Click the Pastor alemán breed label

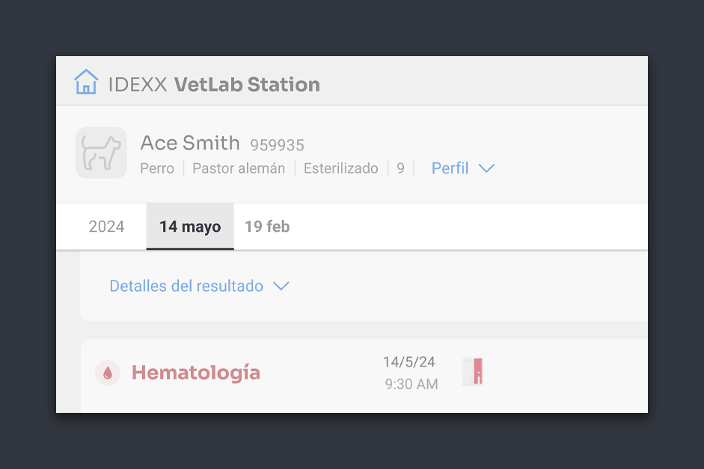239,168
